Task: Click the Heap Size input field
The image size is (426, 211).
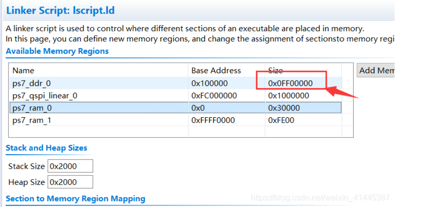Action: (71, 182)
